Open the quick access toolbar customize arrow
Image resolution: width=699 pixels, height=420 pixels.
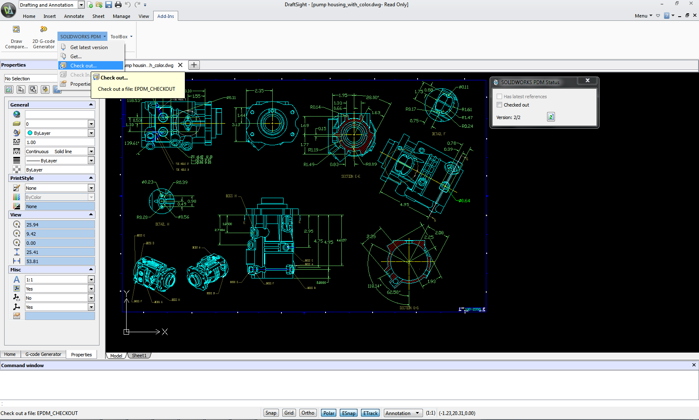click(145, 5)
